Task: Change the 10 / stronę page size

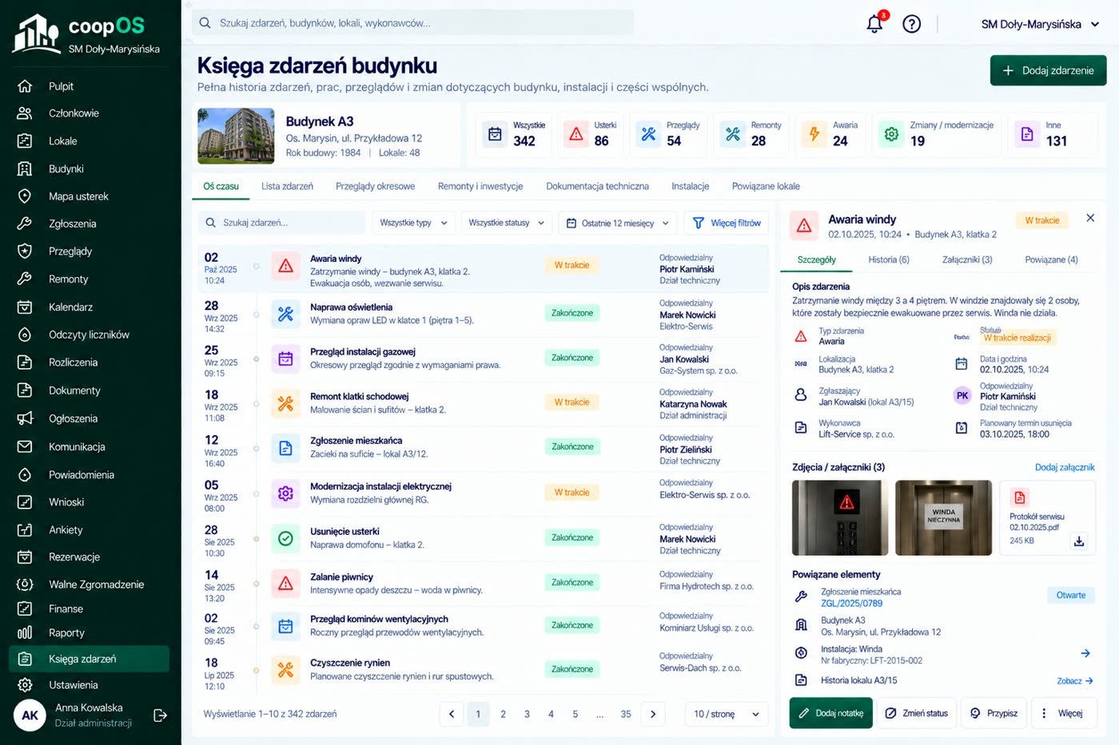Action: pos(727,714)
